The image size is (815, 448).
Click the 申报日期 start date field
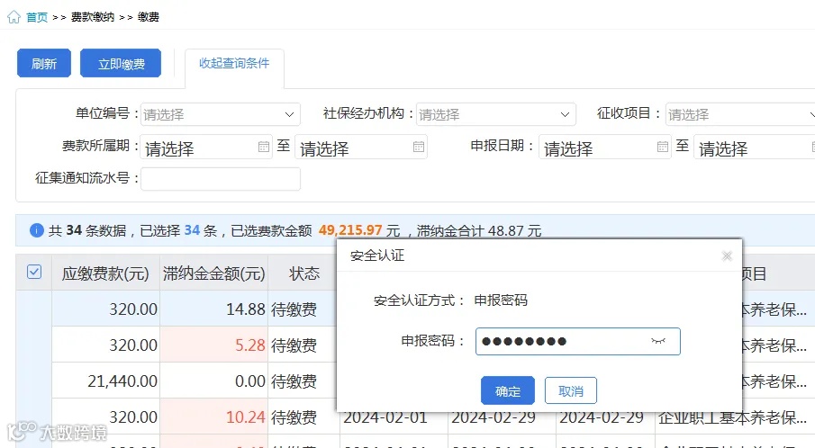604,147
